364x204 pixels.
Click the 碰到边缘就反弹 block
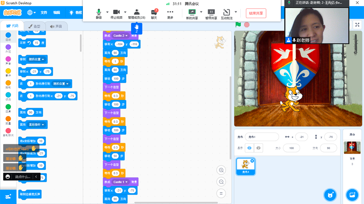[x=30, y=194]
